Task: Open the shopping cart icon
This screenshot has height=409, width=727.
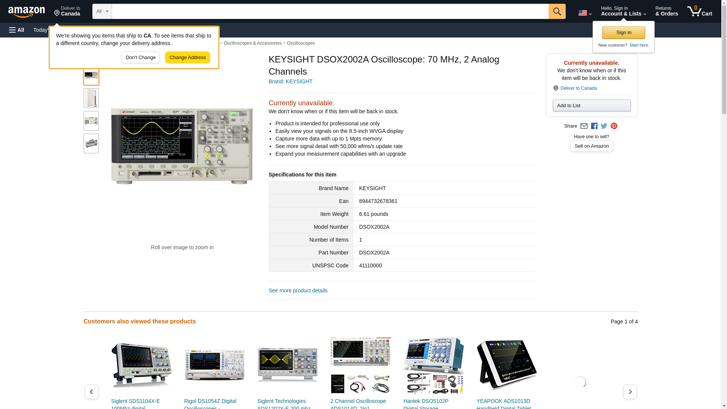Action: (x=699, y=11)
